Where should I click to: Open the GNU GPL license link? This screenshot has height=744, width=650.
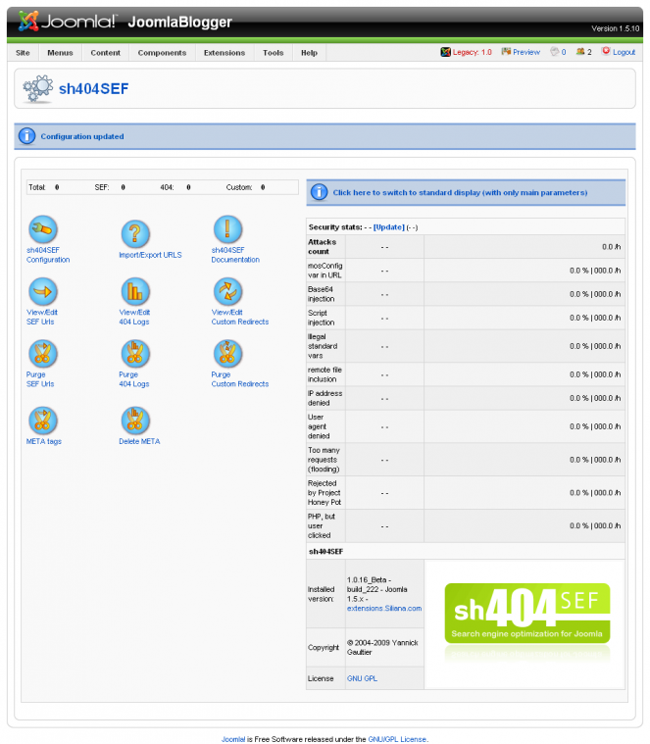point(362,678)
